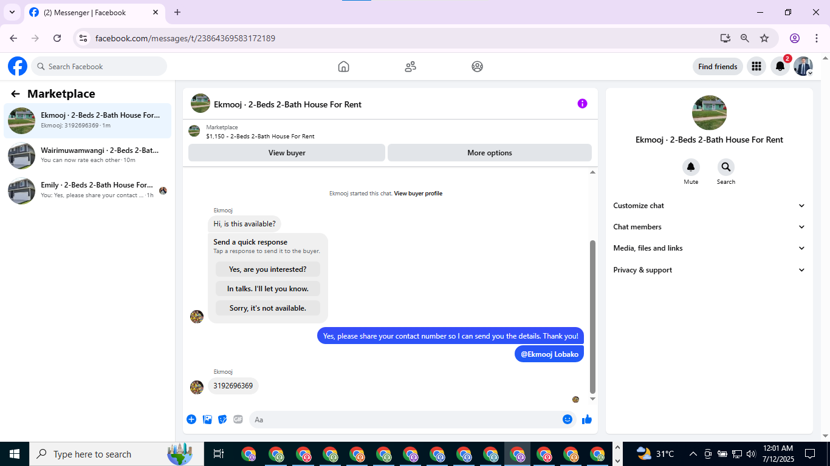Click the install app icon in address bar
The height and width of the screenshot is (466, 830).
(725, 38)
